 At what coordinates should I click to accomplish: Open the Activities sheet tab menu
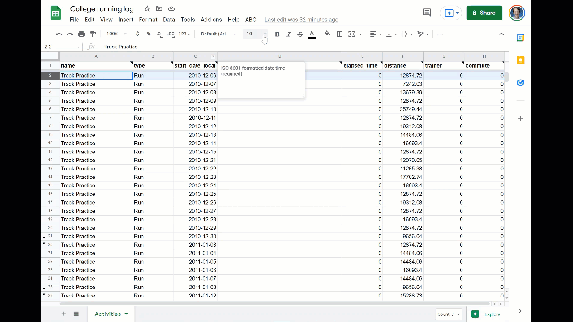coord(126,314)
